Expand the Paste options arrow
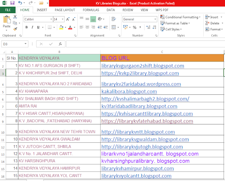 (7, 30)
